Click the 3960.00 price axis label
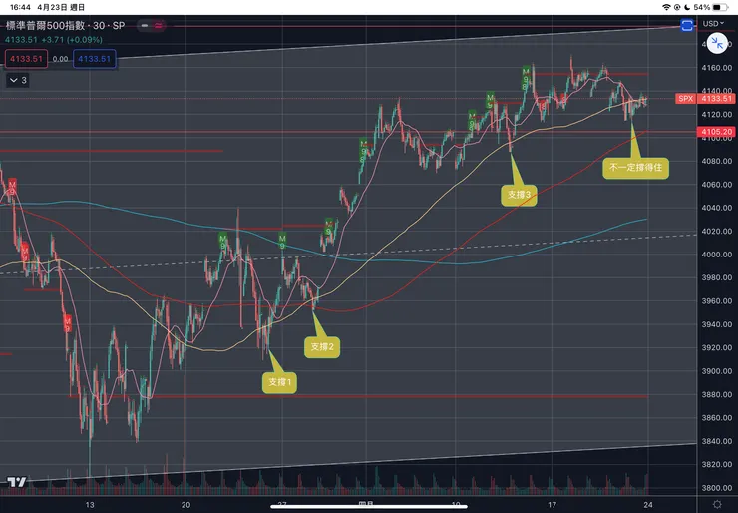This screenshot has width=738, height=513. click(717, 301)
